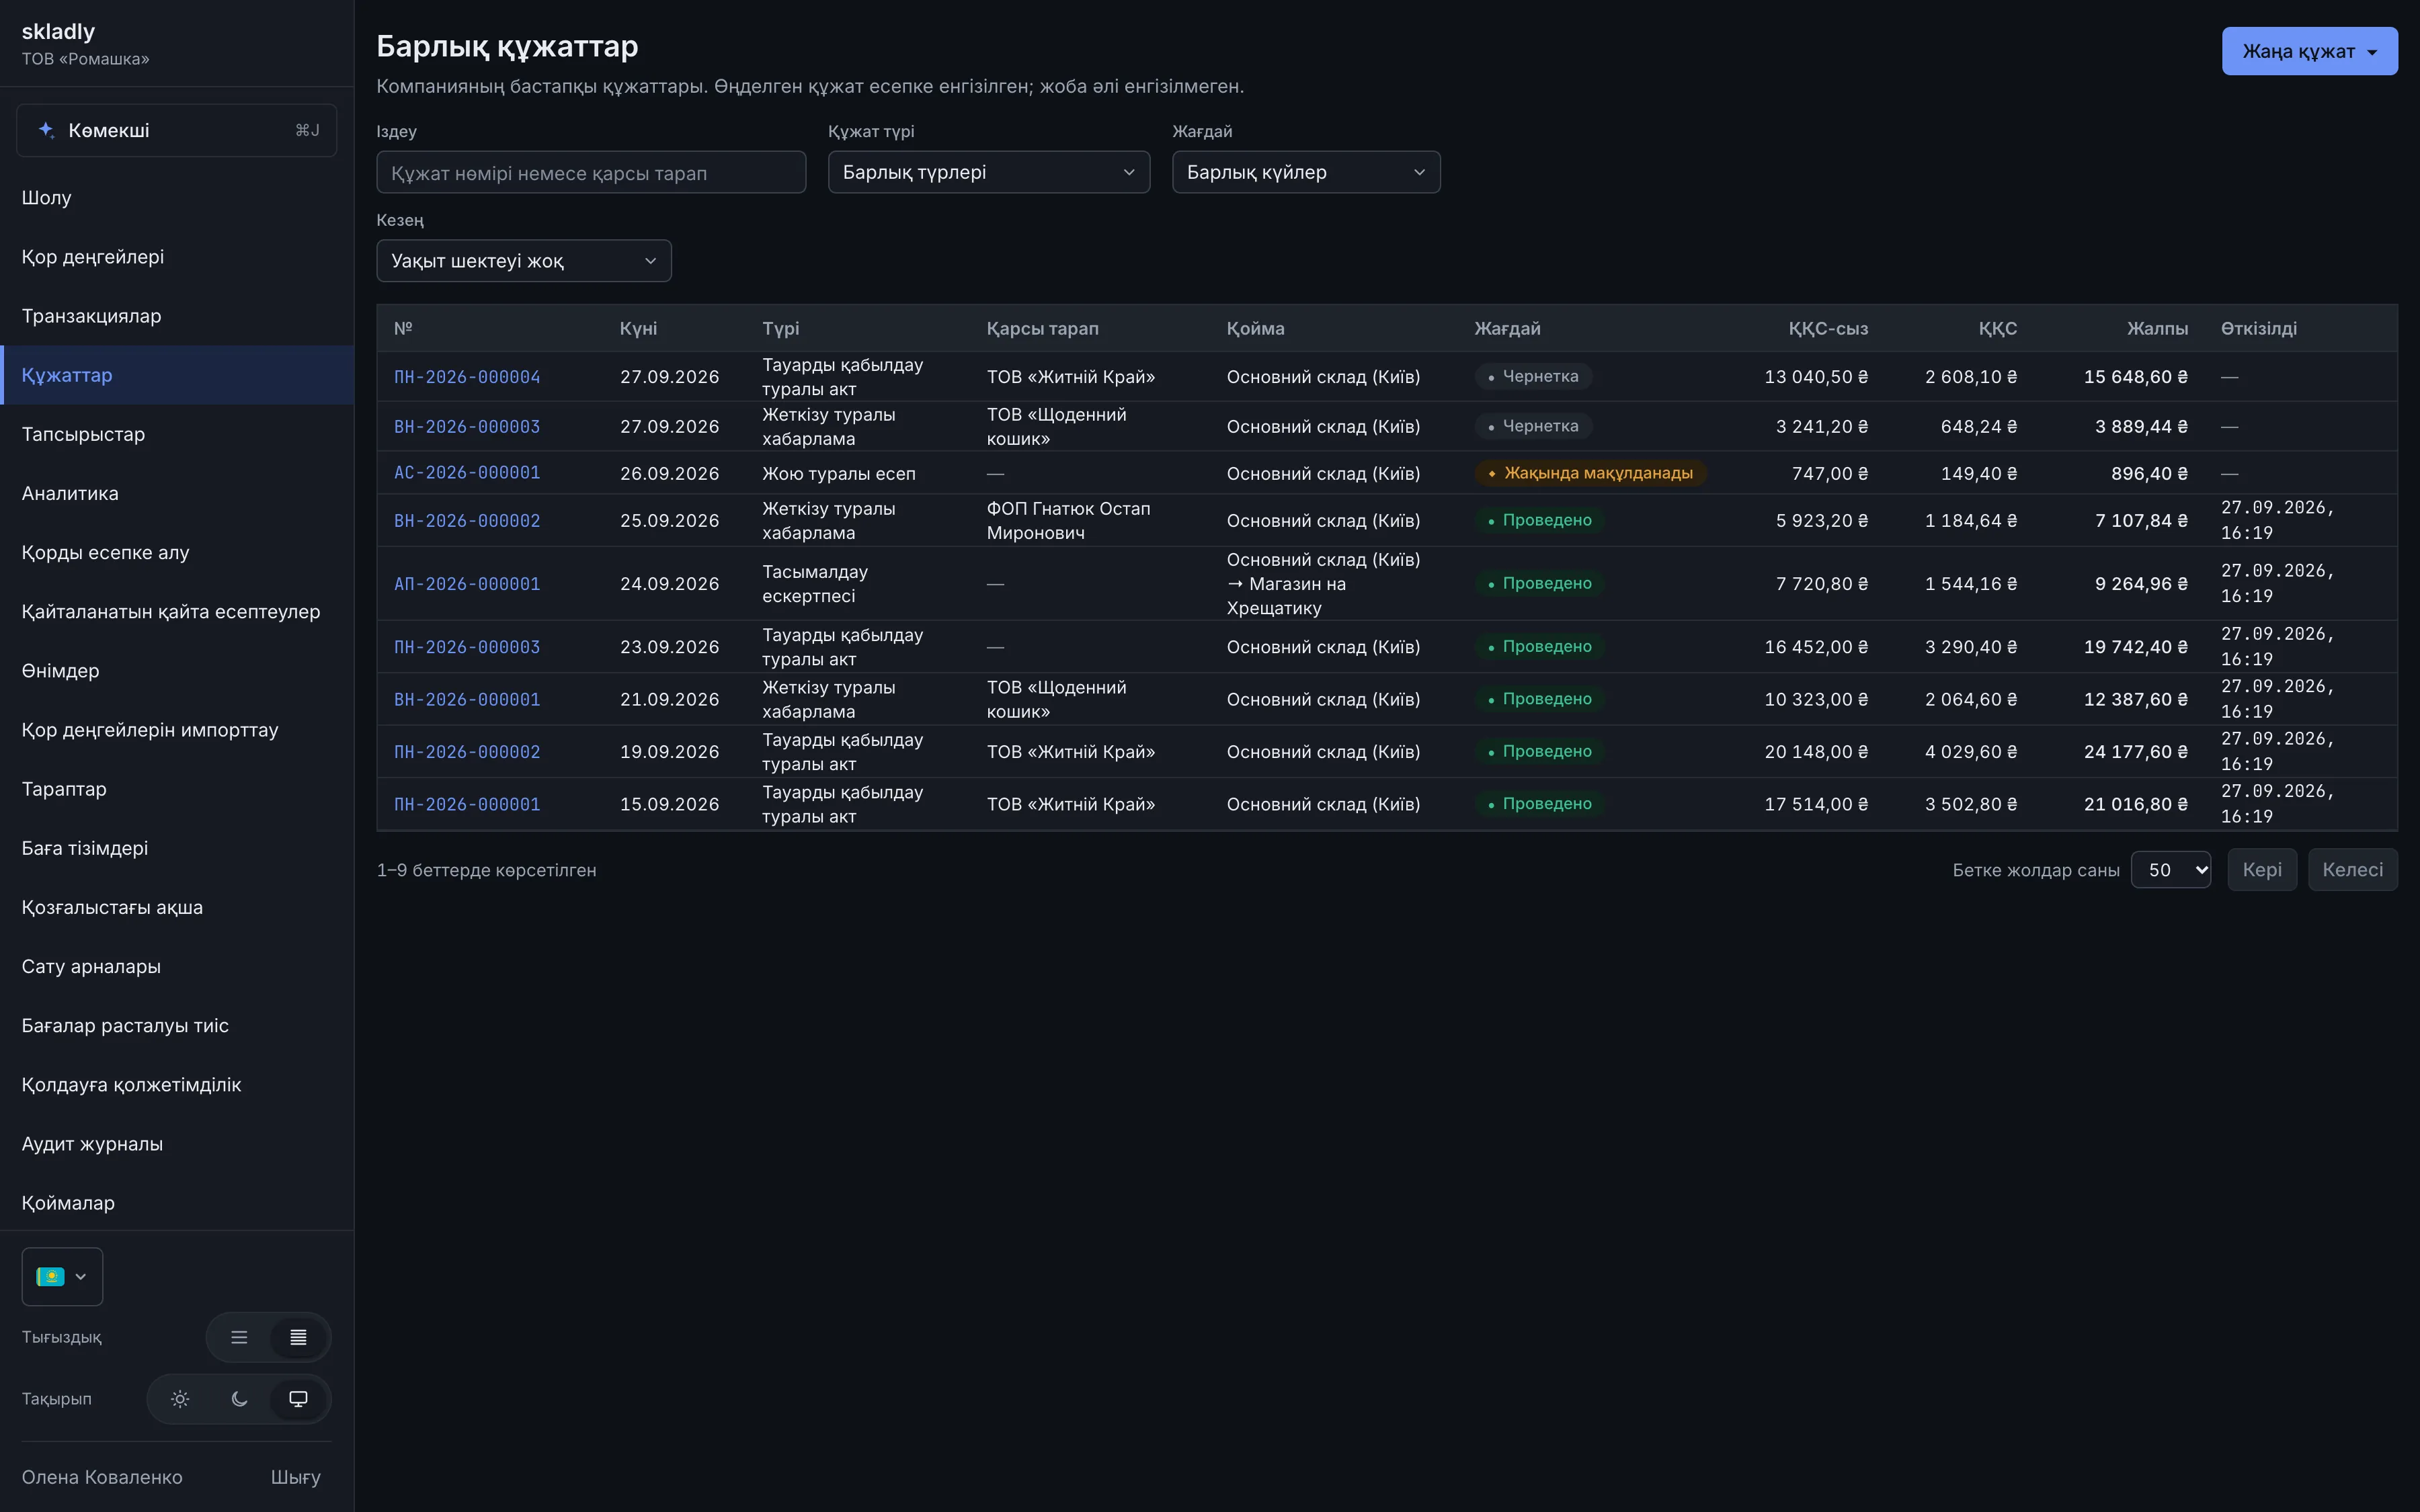The width and height of the screenshot is (2420, 1512).
Task: Click total 24 177,60 ₴ cell
Action: [x=2135, y=752]
